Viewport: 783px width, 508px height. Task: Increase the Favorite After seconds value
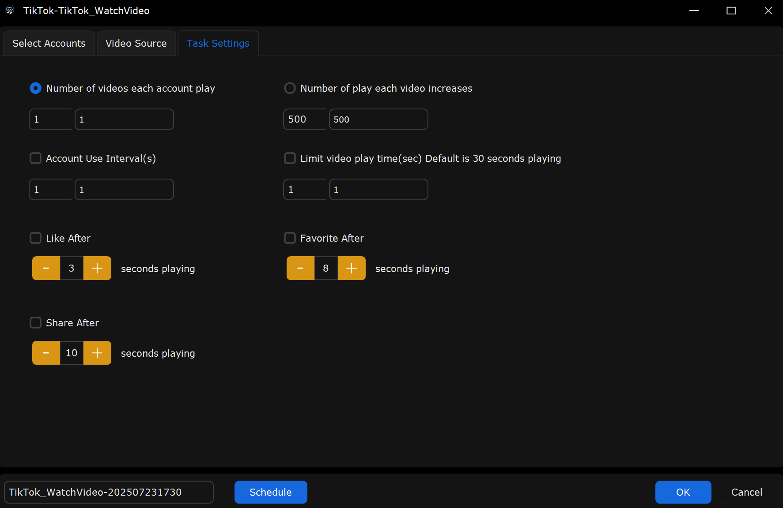352,268
